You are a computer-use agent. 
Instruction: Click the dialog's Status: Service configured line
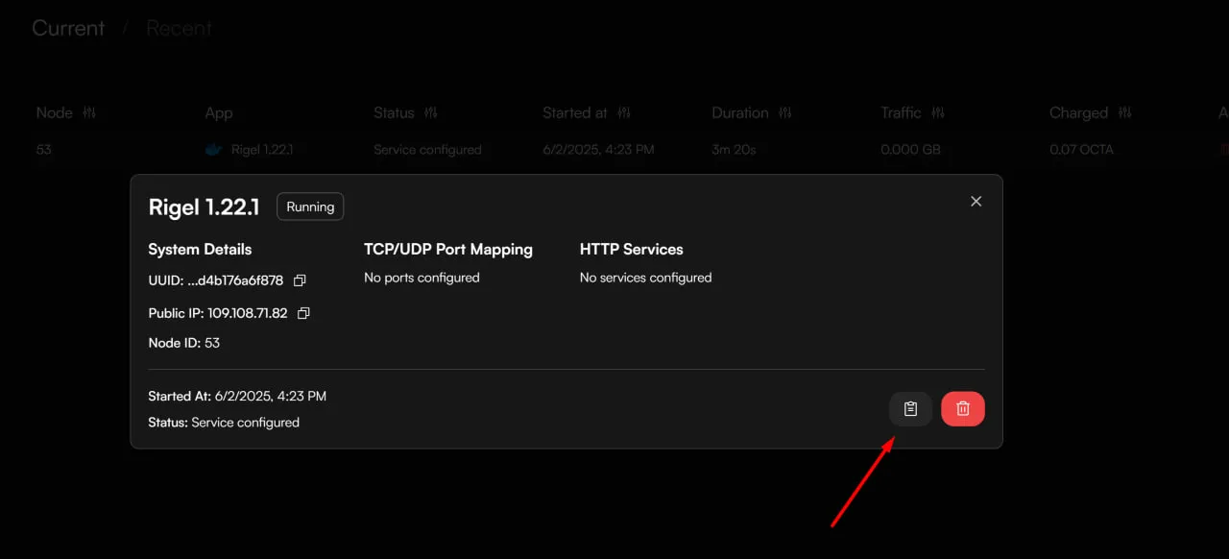224,423
